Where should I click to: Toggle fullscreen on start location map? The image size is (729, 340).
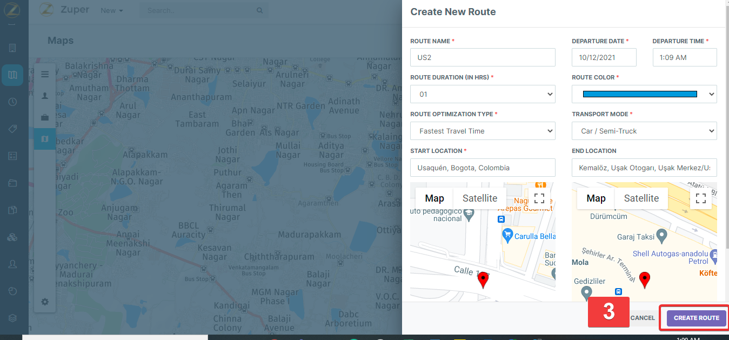(x=539, y=198)
